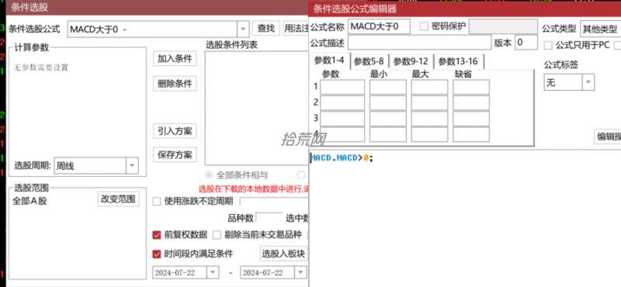
Task: Click the 编辑操 button
Action: [608, 137]
